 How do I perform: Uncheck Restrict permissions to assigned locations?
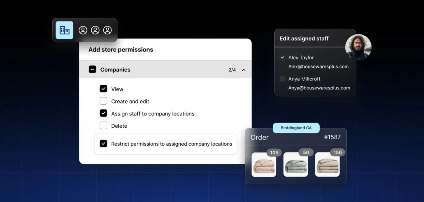[103, 144]
